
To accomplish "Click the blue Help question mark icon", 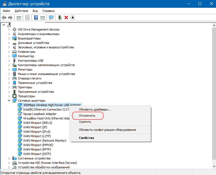I will 36,17.
